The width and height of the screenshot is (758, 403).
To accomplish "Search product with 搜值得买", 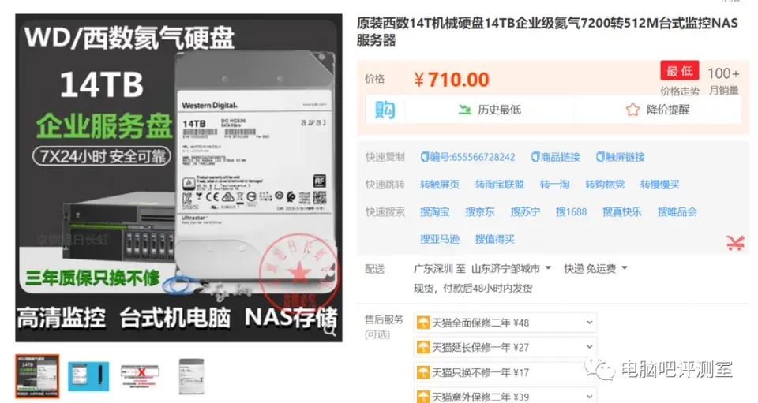I will tap(494, 239).
